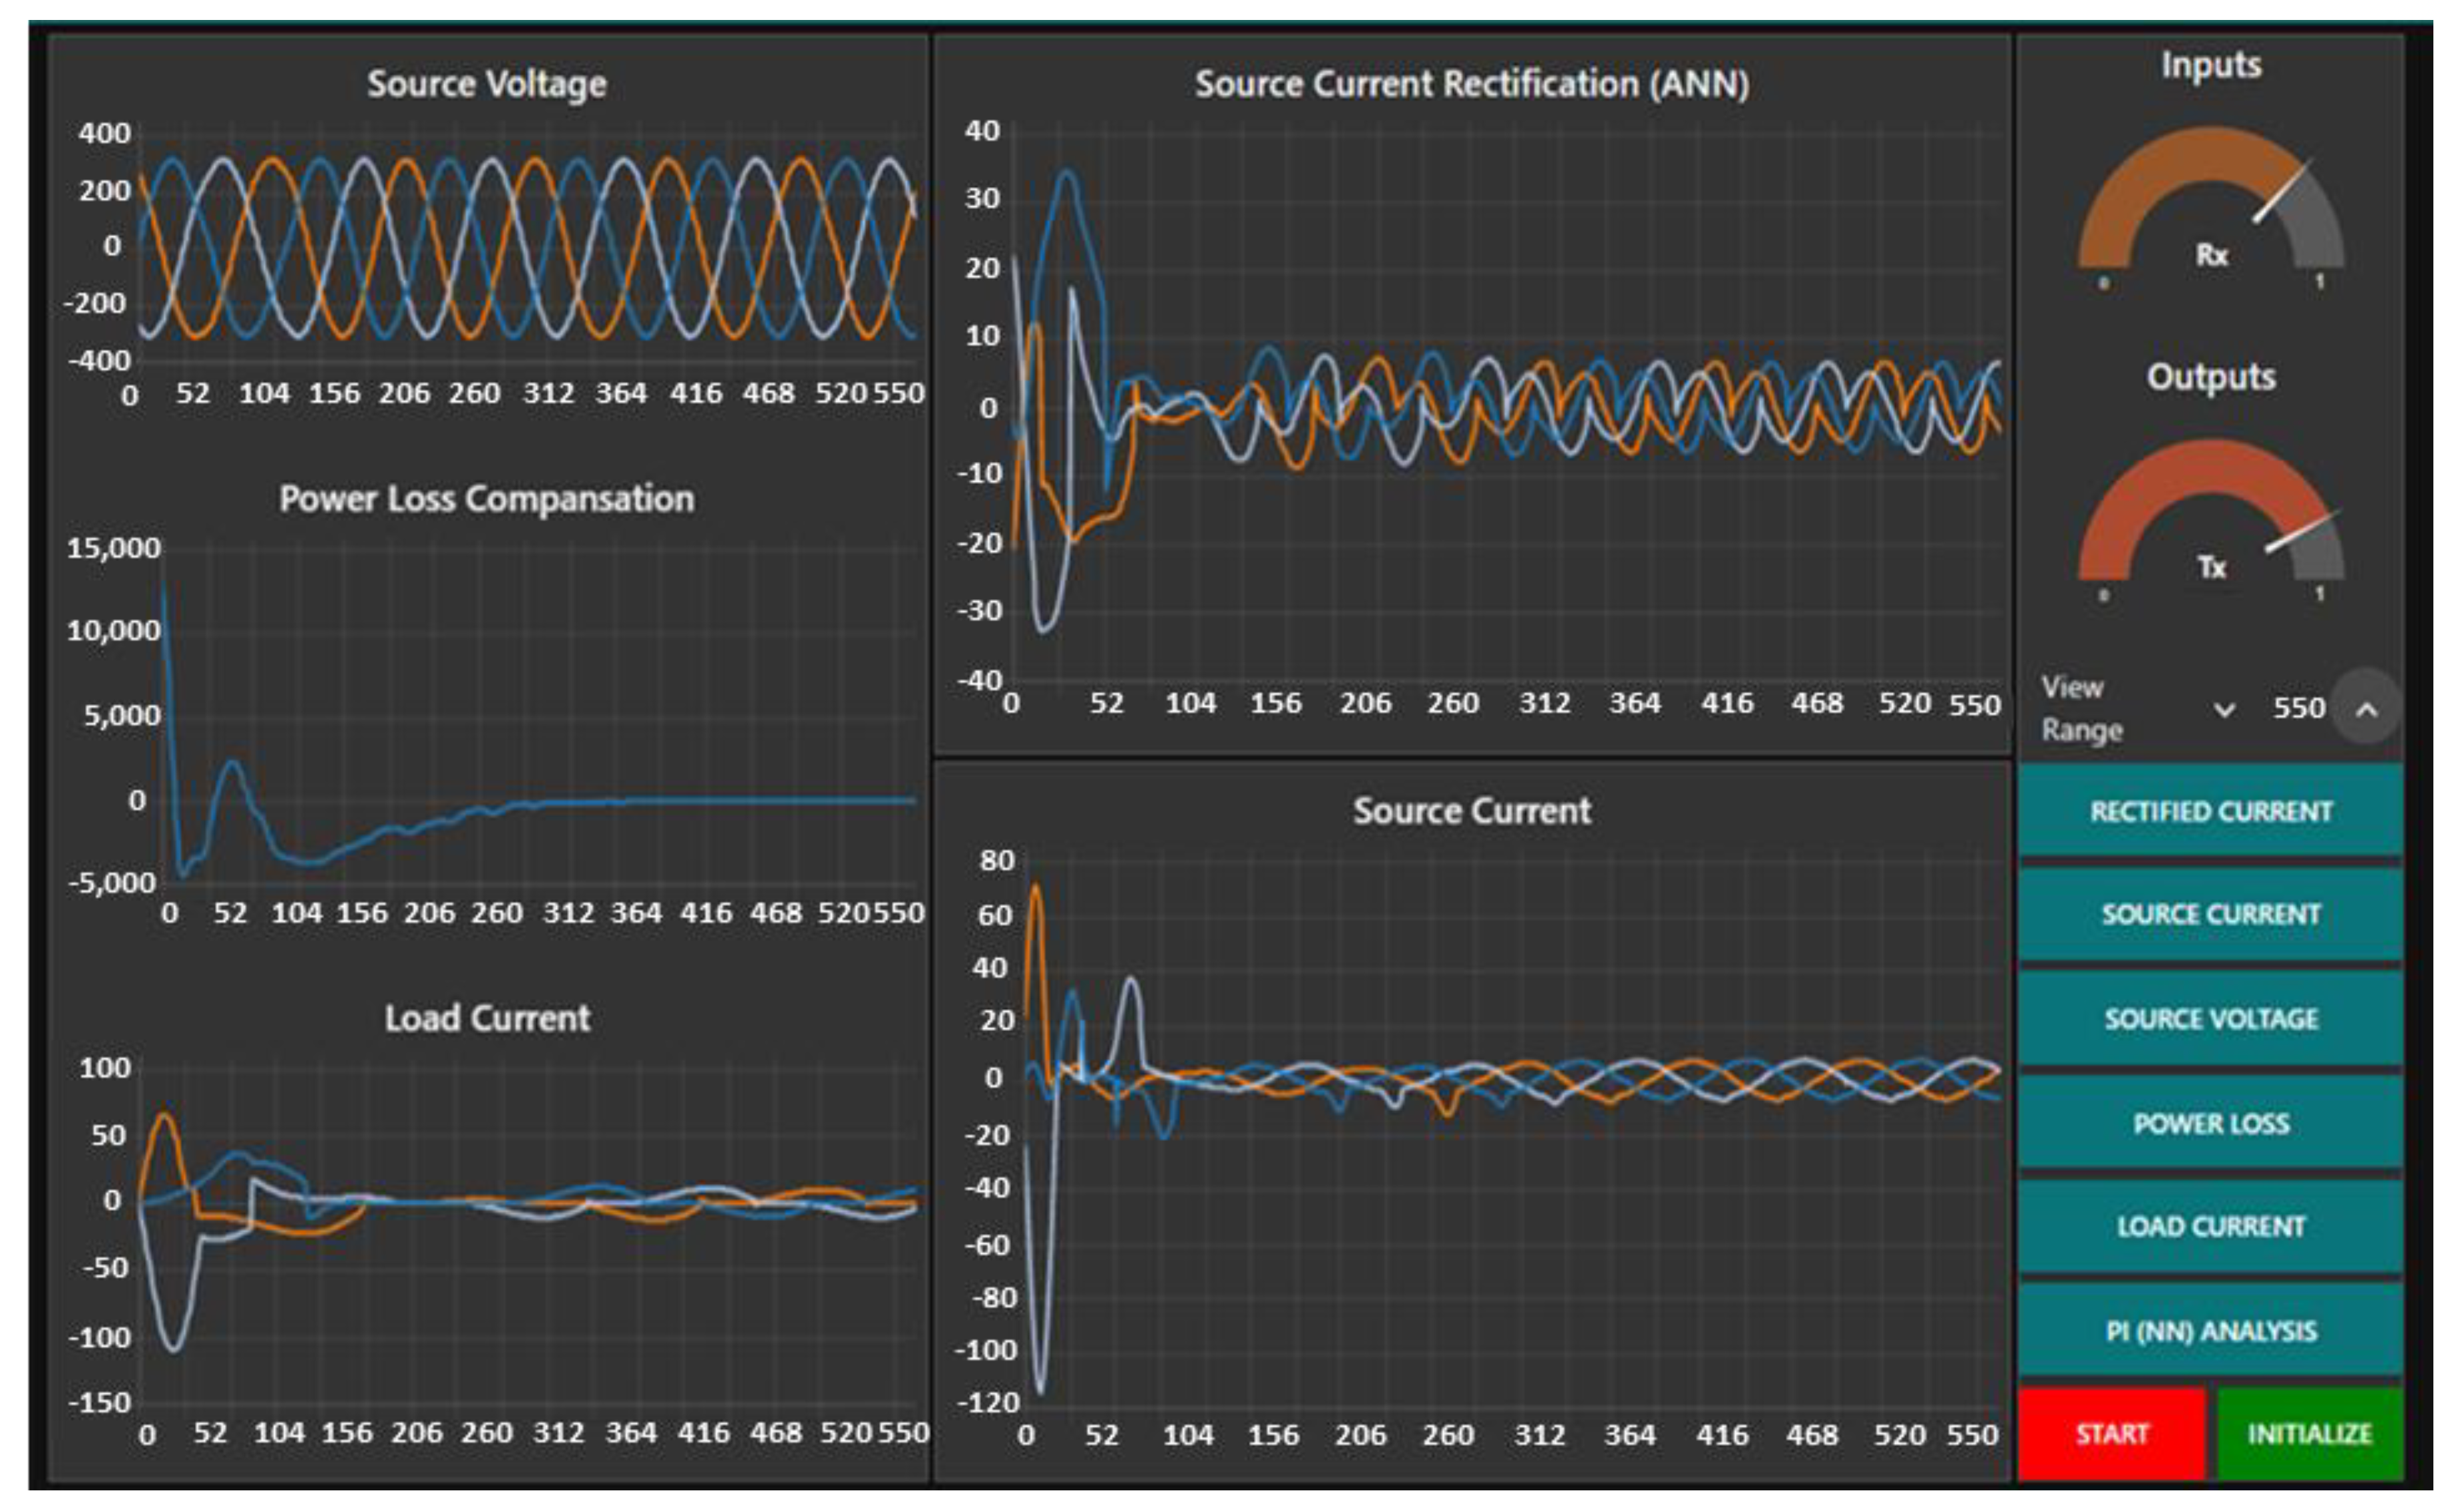
Task: Open PI (NN) ANALYSIS
Action: (2210, 1331)
